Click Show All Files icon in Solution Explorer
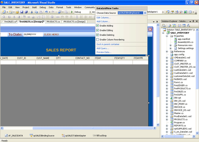 tap(170, 25)
